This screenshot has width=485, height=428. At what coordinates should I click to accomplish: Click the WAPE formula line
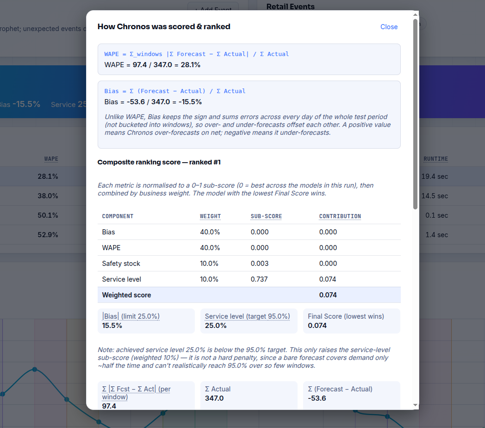click(196, 54)
